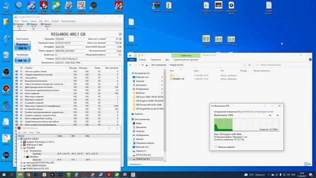The image size is (316, 178).
Task: Expand the AMD Ryzen 5 3600 node
Action: [x=21, y=145]
